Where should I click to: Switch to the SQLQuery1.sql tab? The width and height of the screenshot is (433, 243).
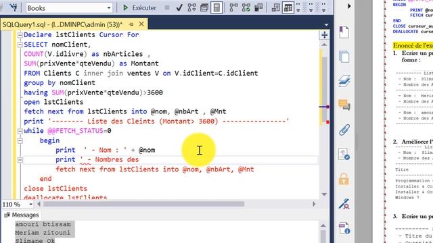coord(62,24)
